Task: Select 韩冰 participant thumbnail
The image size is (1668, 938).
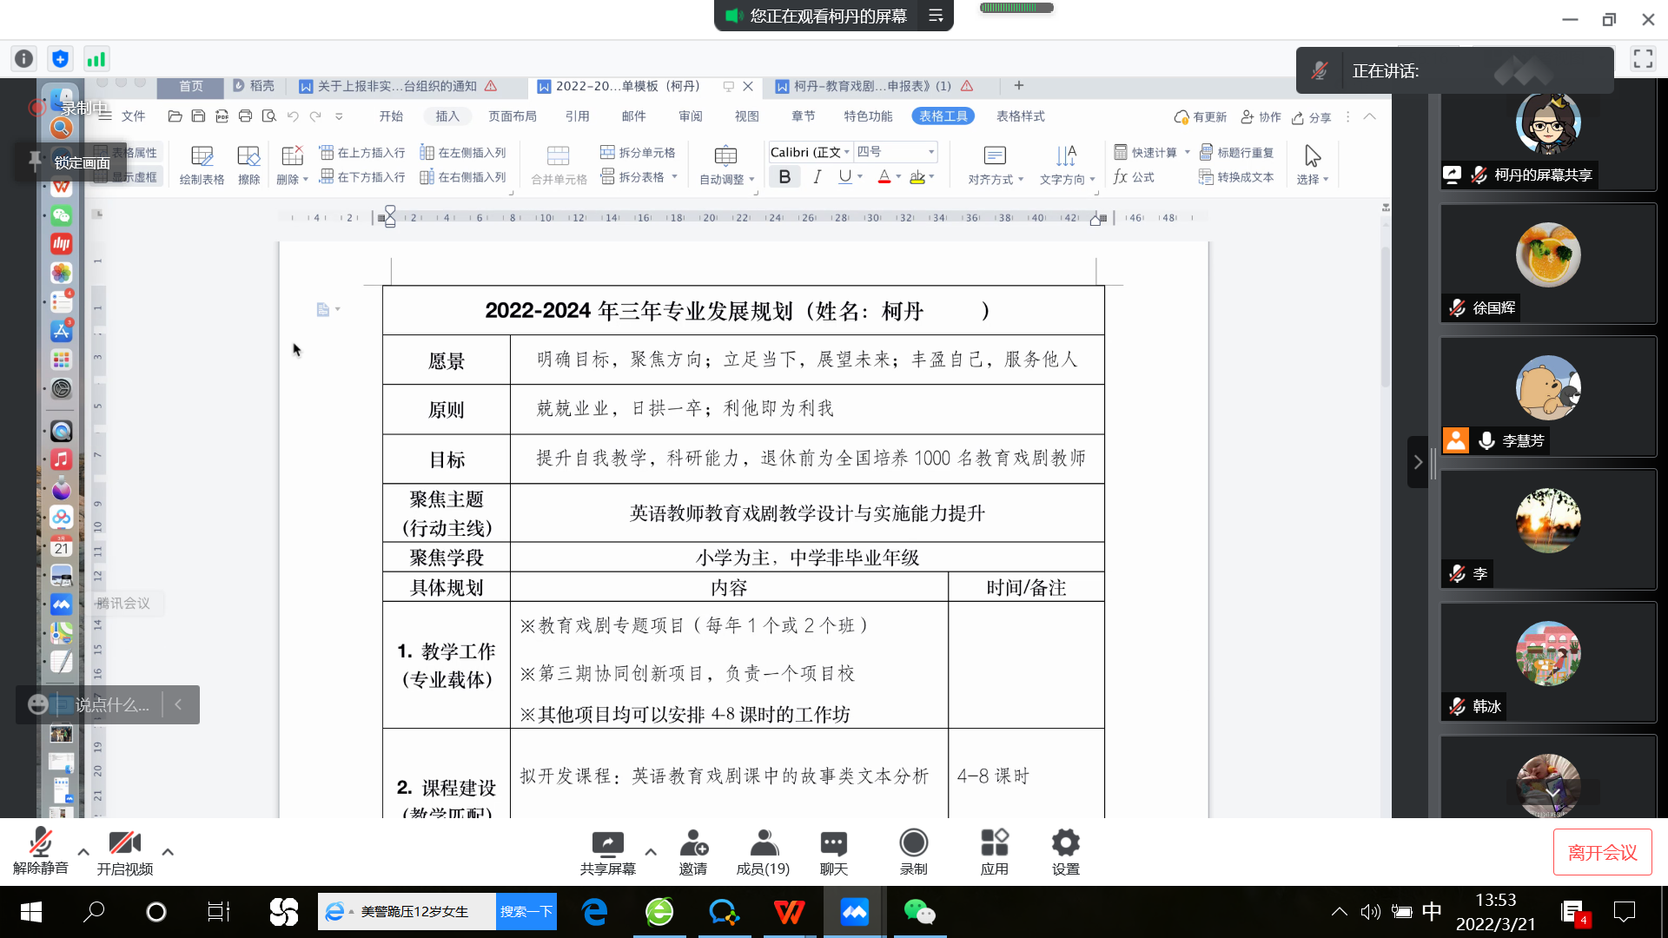Action: [x=1548, y=662]
